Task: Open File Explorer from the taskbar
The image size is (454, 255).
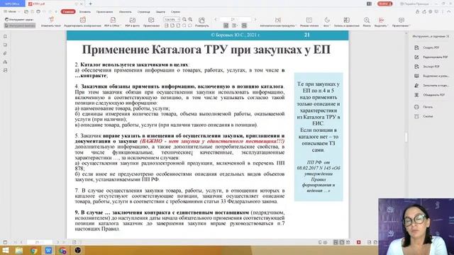Action: coord(19,250)
